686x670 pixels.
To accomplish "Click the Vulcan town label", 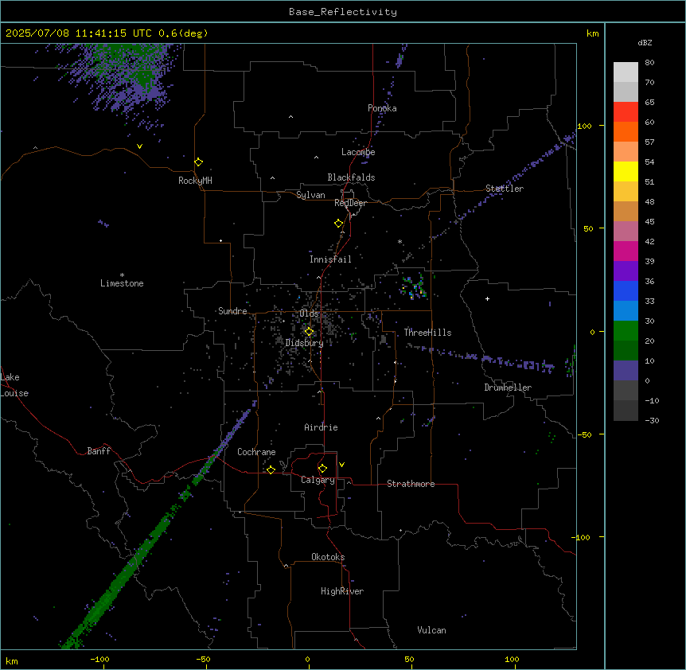I will point(431,630).
